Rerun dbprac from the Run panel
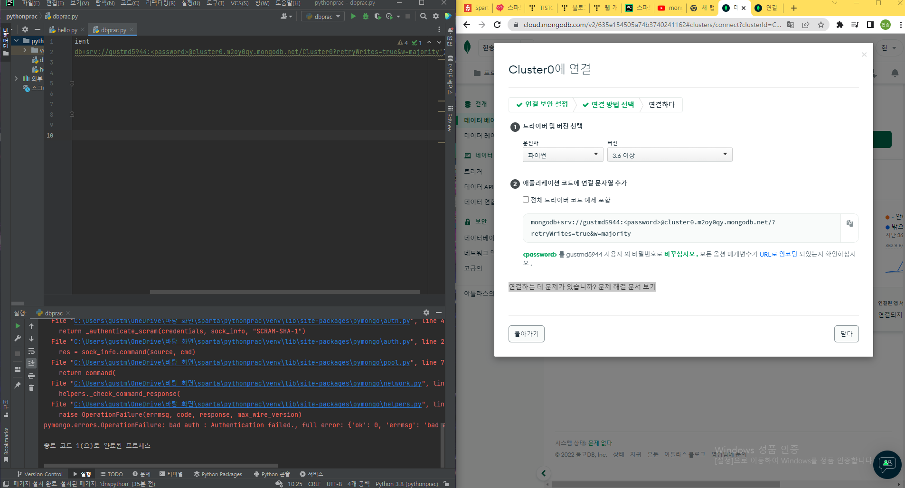The image size is (905, 488). click(18, 326)
